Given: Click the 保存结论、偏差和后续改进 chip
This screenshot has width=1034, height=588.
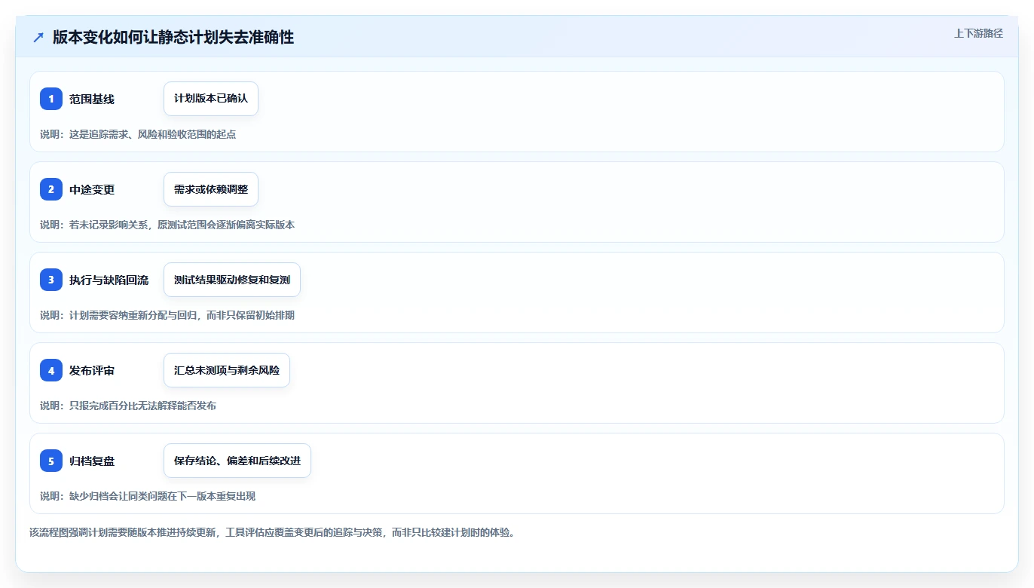Looking at the screenshot, I should (x=237, y=461).
